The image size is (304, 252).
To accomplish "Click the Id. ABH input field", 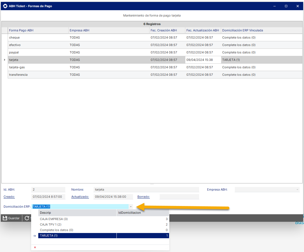I will point(48,189).
